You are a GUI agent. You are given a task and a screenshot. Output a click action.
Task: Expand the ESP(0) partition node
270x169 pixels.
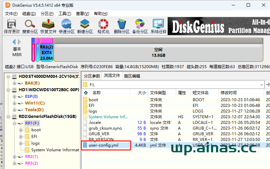(x=14, y=97)
